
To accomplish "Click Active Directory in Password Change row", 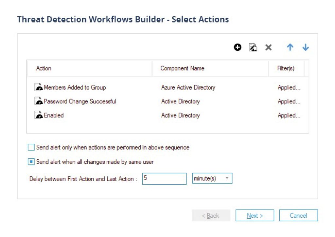I will point(181,101).
